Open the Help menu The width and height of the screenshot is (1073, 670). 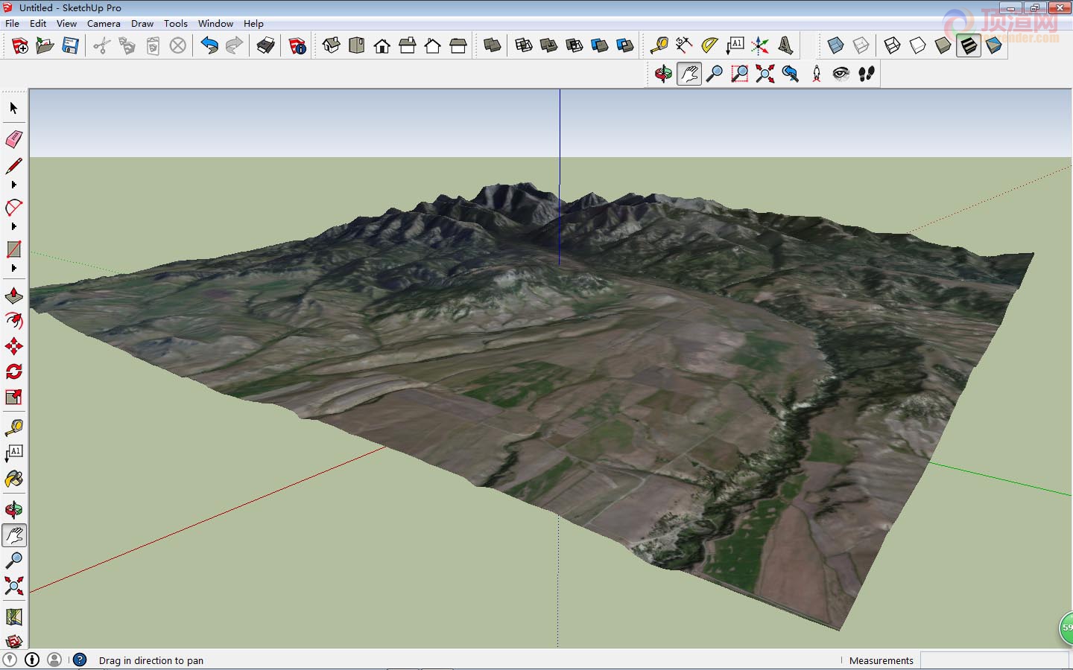[254, 24]
